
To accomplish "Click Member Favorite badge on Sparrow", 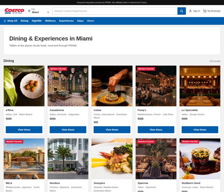I will point(146,142).
